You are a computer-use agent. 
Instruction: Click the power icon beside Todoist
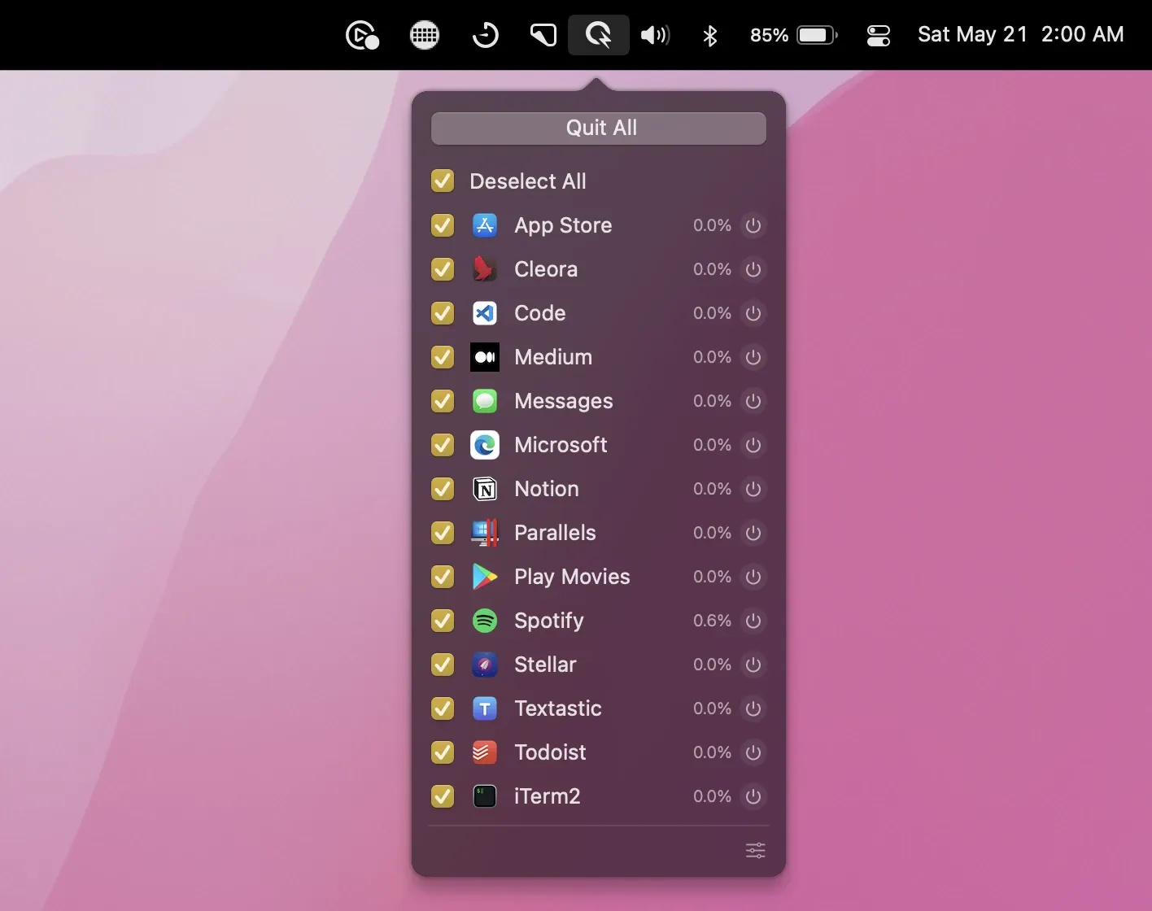pyautogui.click(x=753, y=752)
